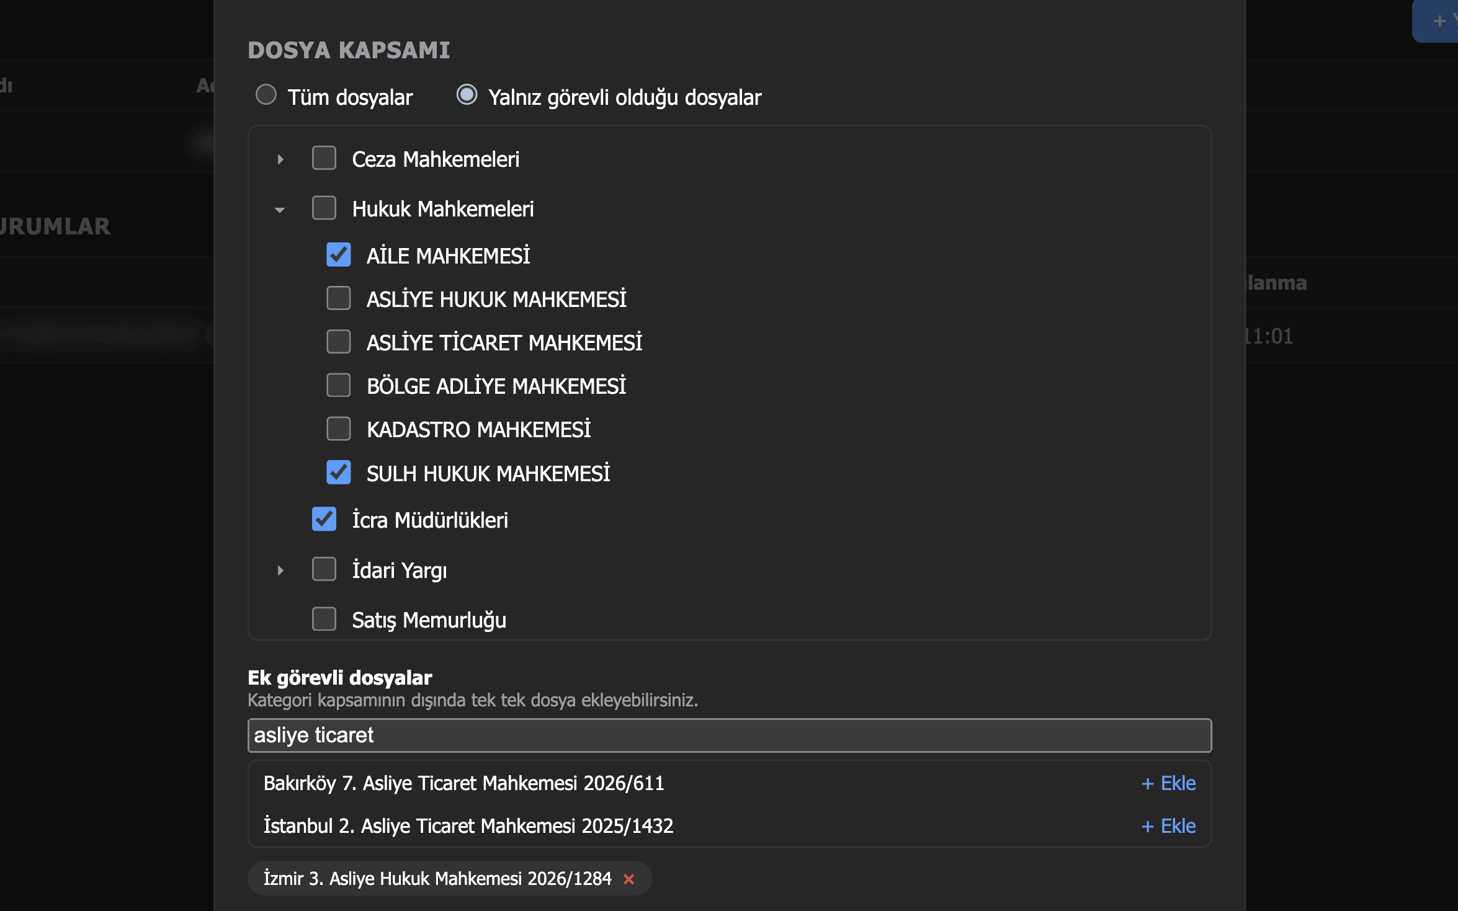This screenshot has width=1458, height=911.
Task: Check the Hukuk Mahkemeleri checkbox
Action: tap(324, 208)
